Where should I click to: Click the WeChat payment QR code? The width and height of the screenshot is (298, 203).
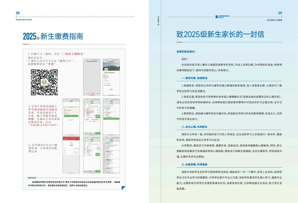44,82
